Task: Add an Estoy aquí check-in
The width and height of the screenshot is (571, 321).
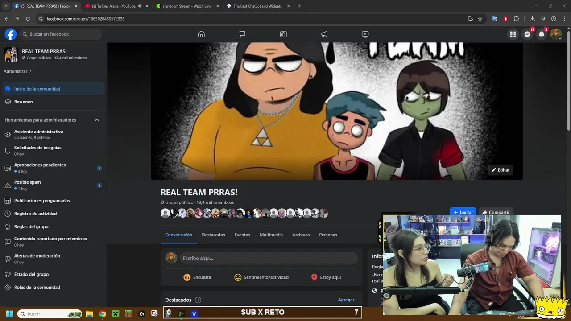Action: (x=326, y=277)
